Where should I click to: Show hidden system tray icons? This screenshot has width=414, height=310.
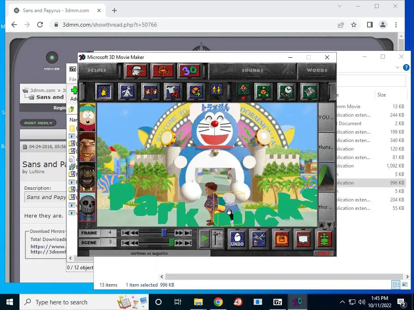click(x=342, y=302)
